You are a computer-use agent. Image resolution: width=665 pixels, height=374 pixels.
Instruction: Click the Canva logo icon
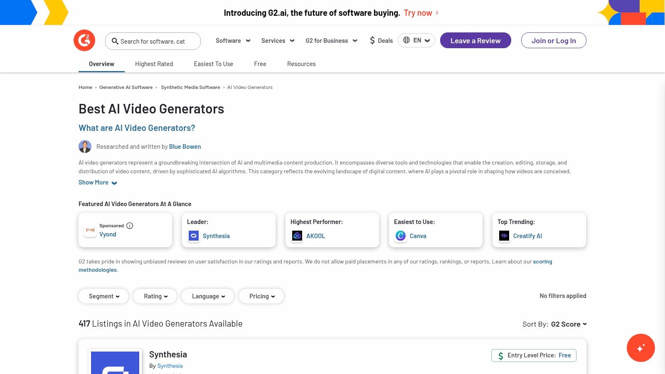point(400,236)
